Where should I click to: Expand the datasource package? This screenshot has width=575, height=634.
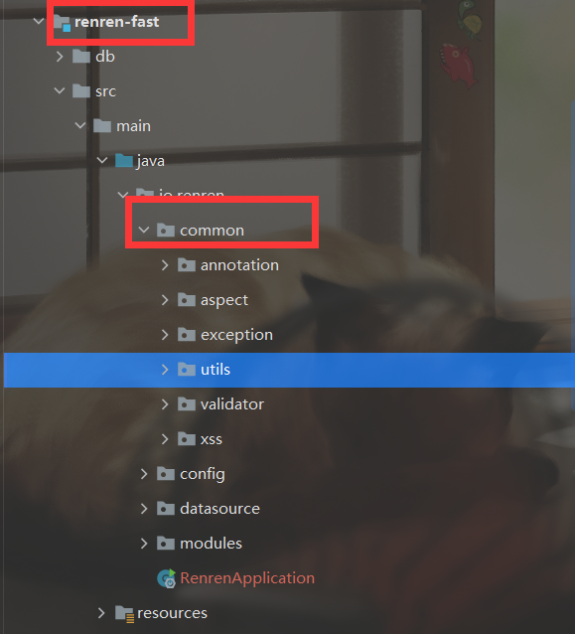(144, 509)
